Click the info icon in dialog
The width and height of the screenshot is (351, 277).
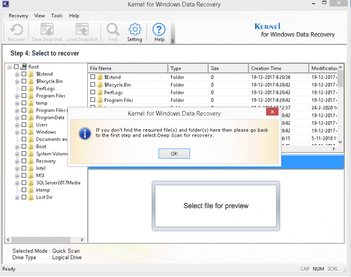click(85, 133)
